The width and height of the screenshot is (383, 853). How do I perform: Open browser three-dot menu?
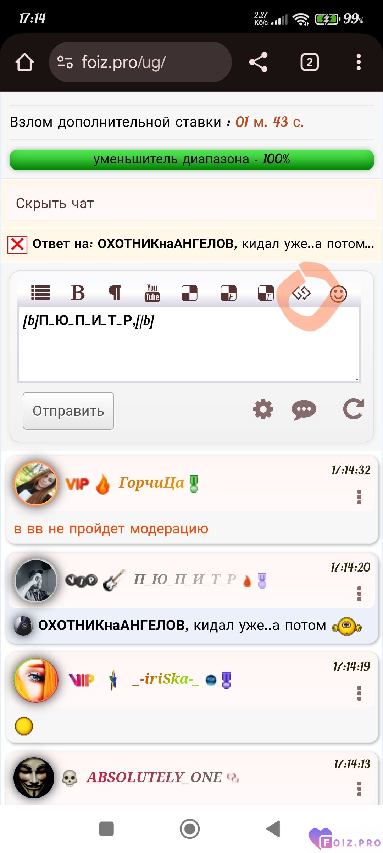(x=359, y=62)
